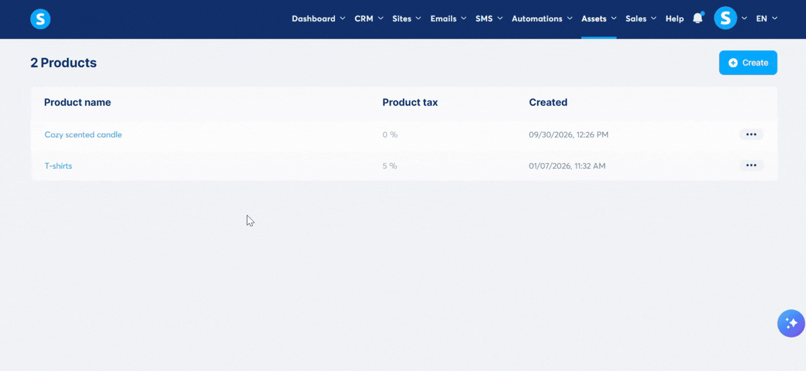Open the notifications bell
Viewport: 806px width, 371px height.
(x=698, y=18)
